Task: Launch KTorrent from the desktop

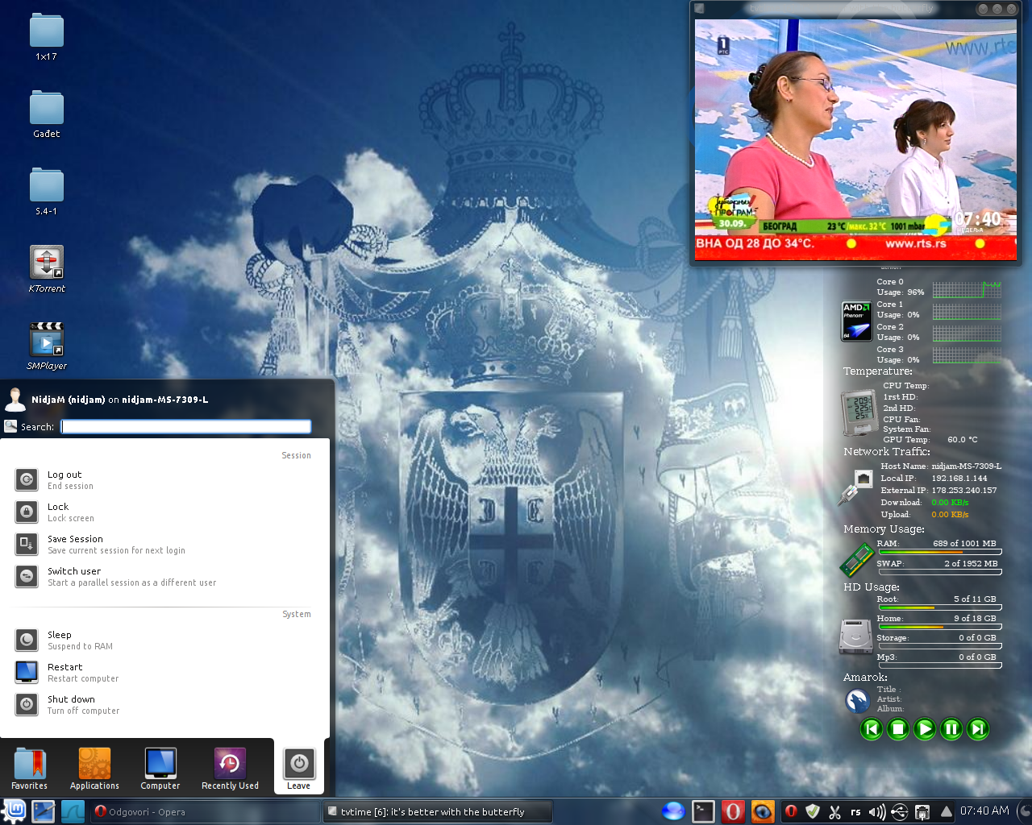Action: click(46, 269)
